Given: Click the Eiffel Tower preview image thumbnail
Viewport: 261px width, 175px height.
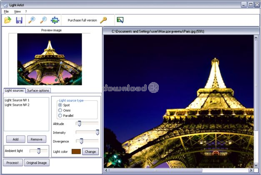Looking at the screenshot, I should point(50,59).
